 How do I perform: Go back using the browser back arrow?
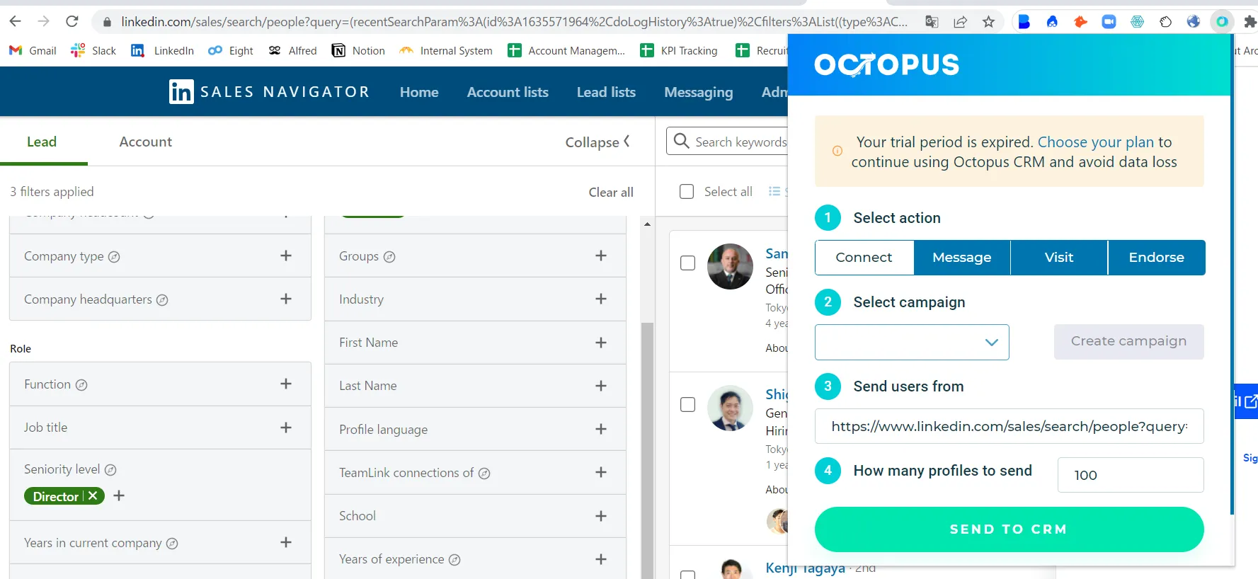[15, 21]
